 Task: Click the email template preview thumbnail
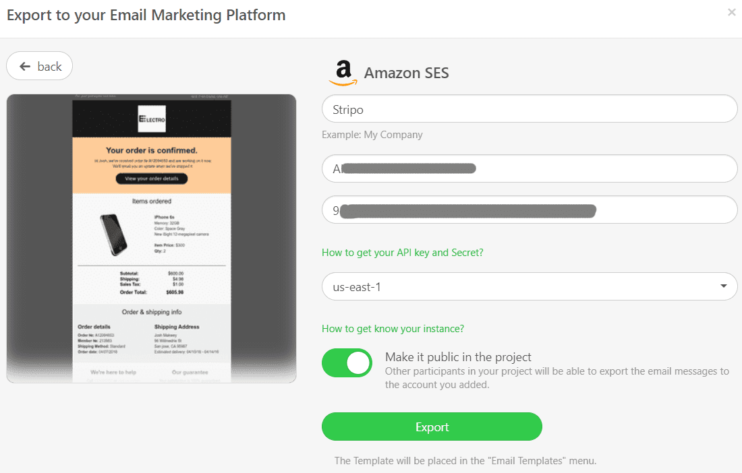151,239
